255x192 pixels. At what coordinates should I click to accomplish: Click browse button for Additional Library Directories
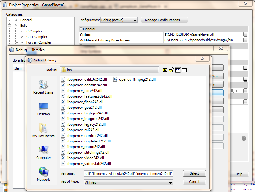pyautogui.click(x=245, y=40)
